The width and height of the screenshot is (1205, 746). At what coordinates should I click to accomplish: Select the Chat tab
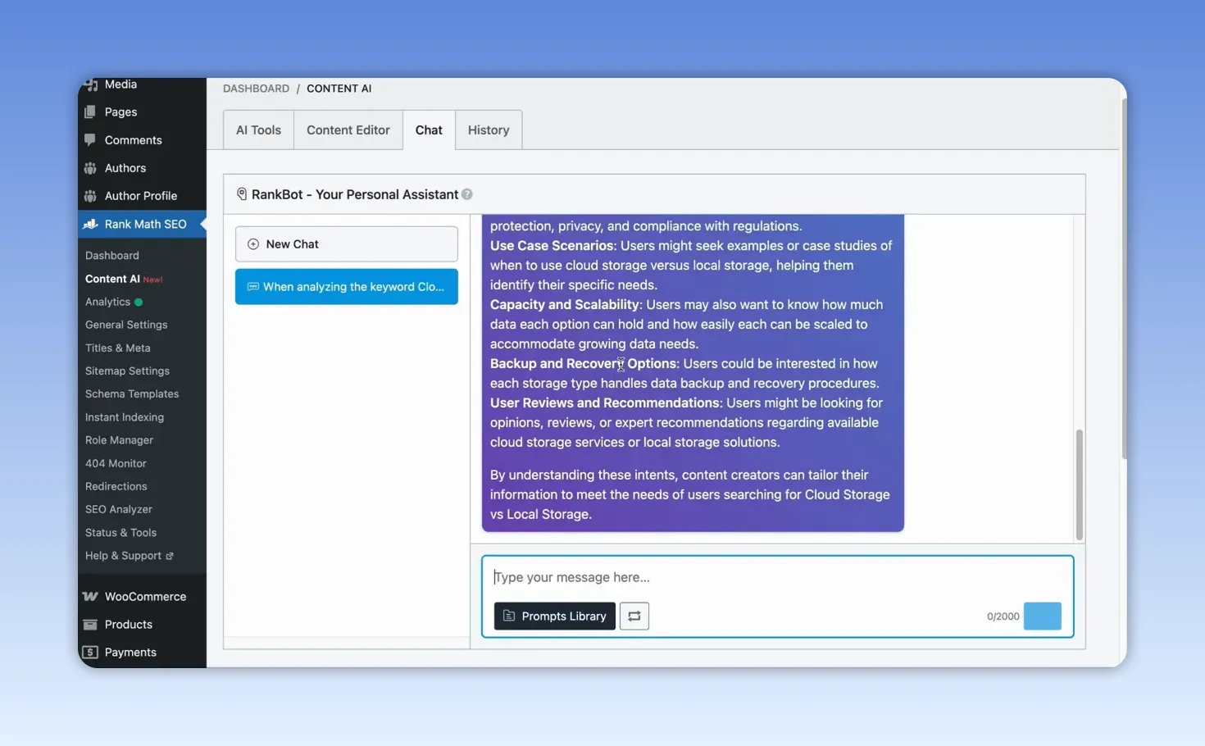429,130
